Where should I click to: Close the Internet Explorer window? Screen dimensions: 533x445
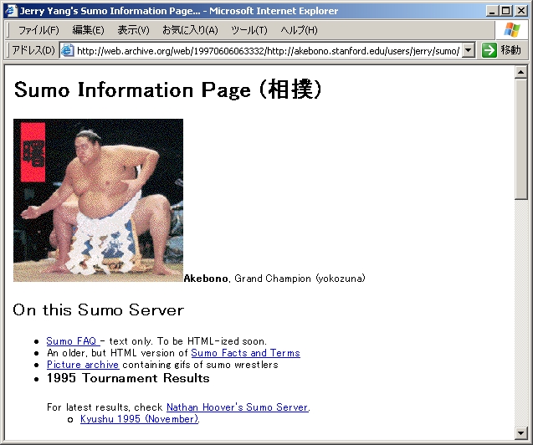[x=521, y=11]
